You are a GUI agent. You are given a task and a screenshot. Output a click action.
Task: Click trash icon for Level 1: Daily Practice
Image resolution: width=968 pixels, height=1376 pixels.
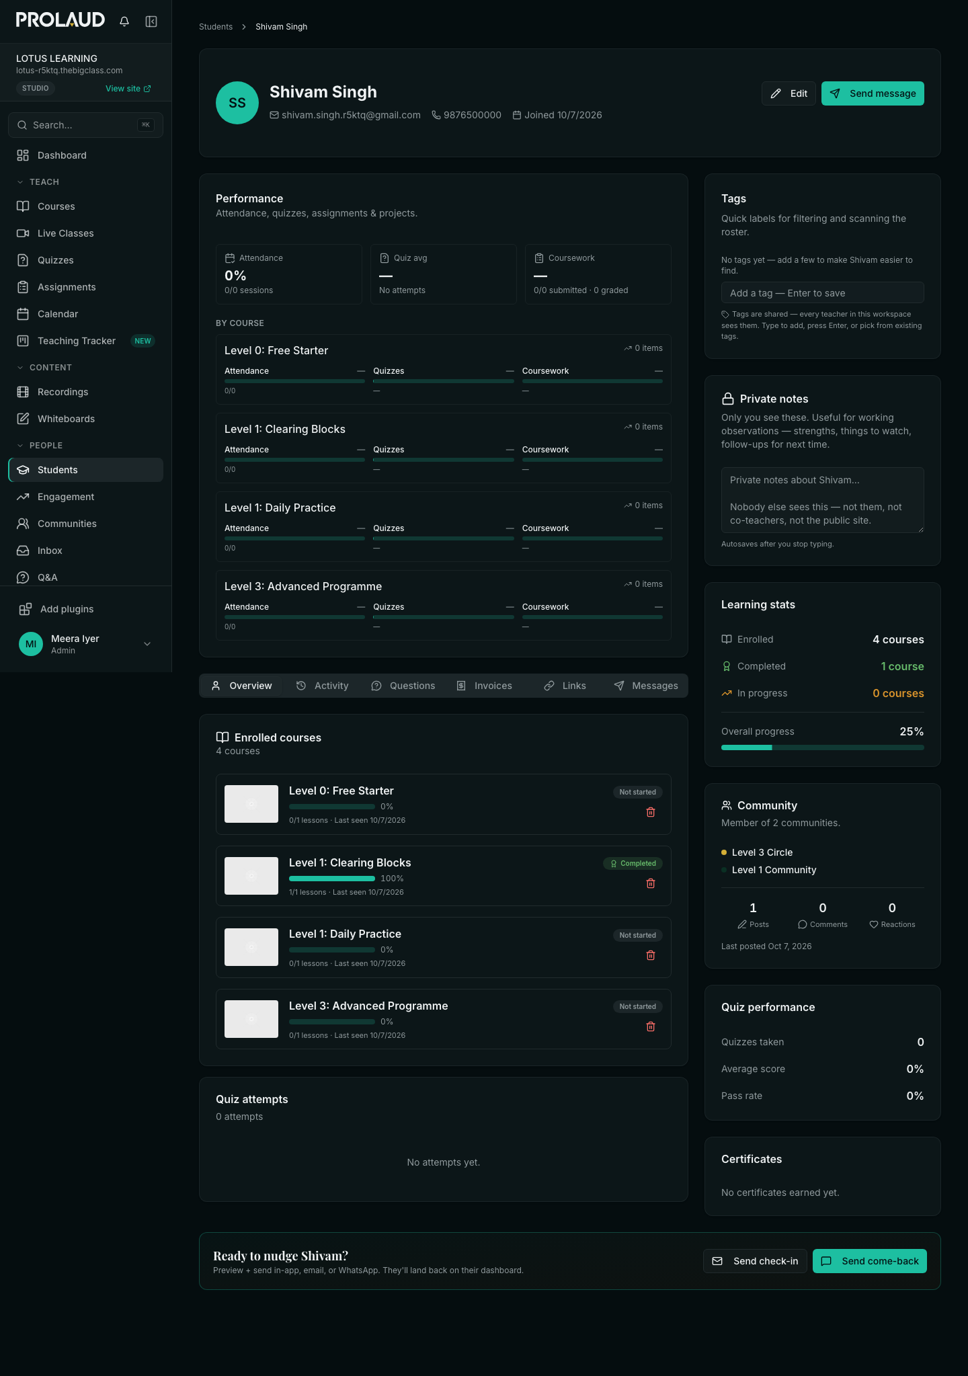point(651,955)
